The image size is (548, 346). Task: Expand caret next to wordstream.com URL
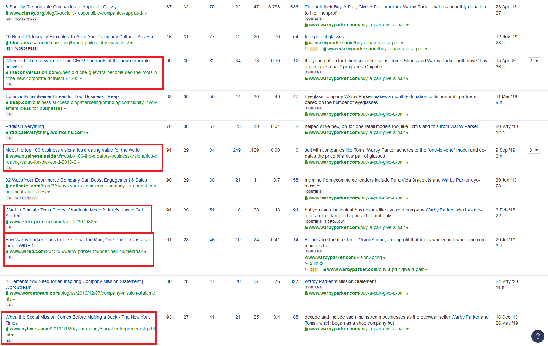click(14, 300)
